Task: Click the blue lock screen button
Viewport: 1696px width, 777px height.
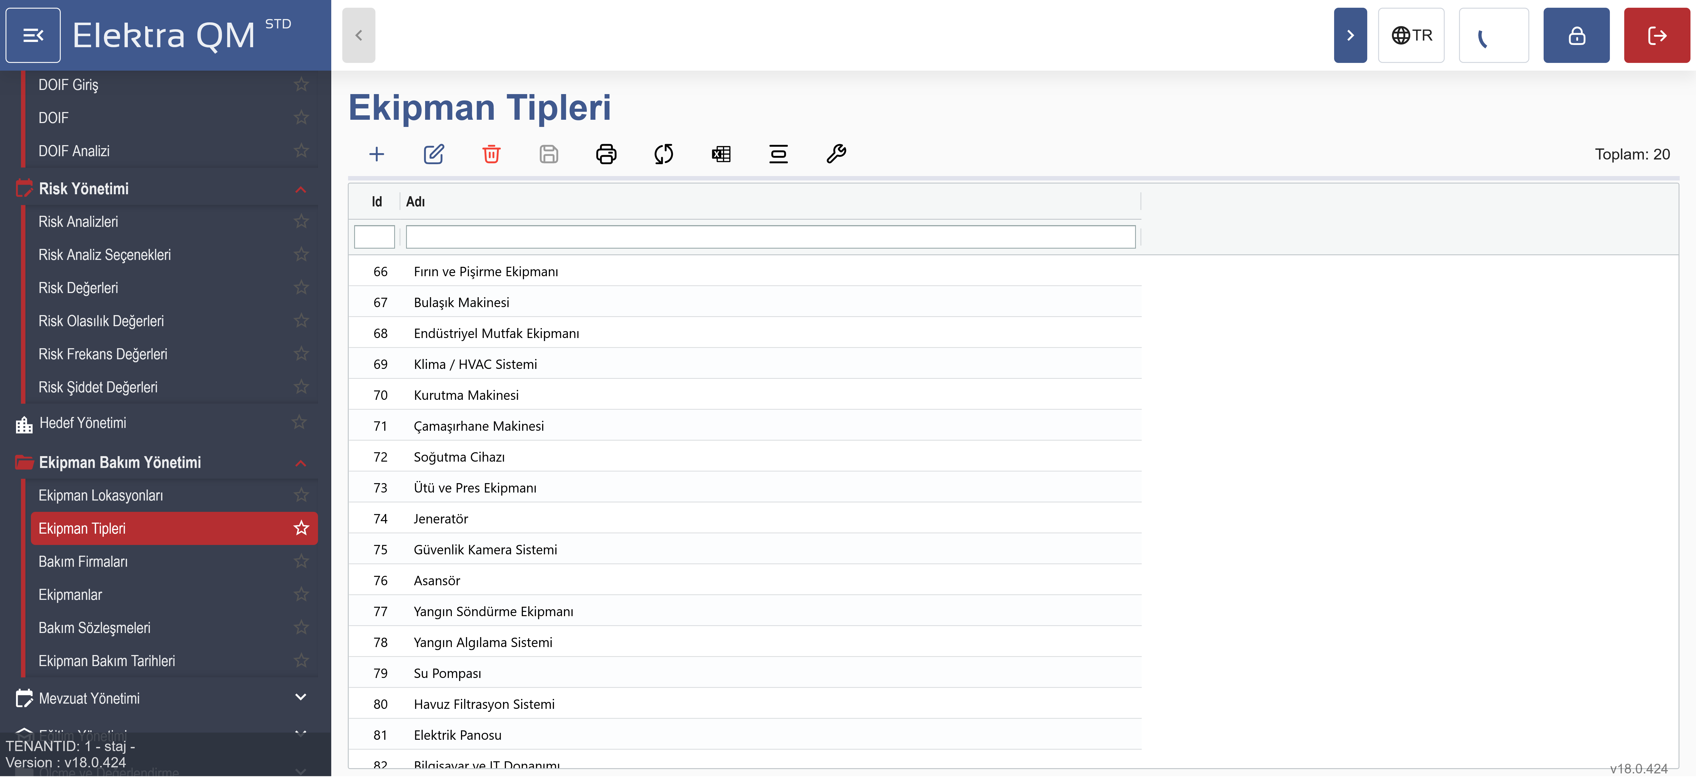Action: pyautogui.click(x=1576, y=36)
